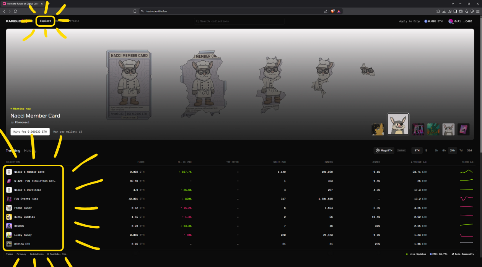Click the browser forward arrow

click(x=10, y=11)
